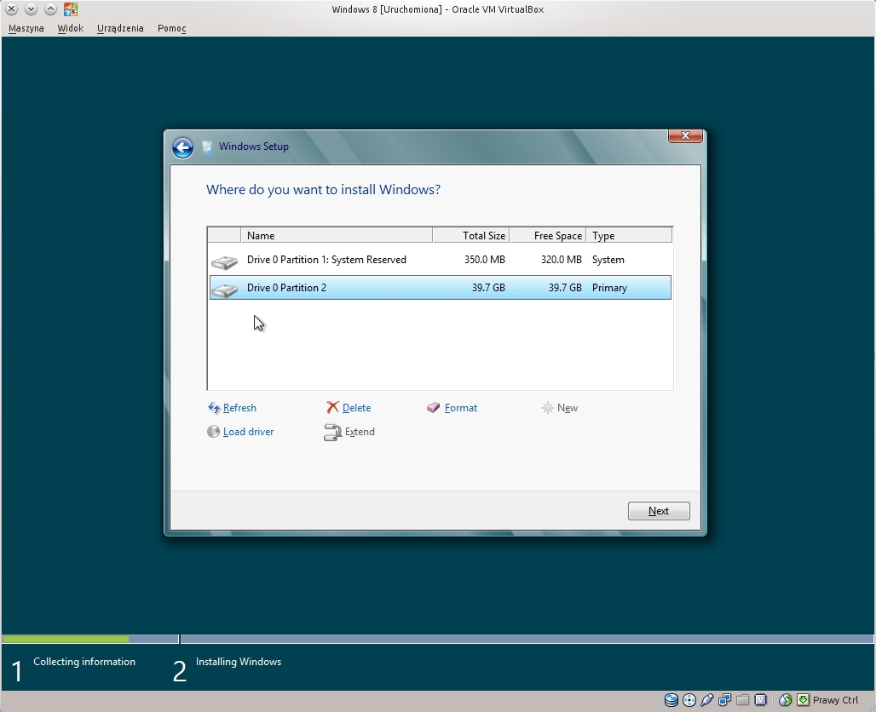Click the Next button
Image resolution: width=876 pixels, height=712 pixels.
[x=659, y=511]
